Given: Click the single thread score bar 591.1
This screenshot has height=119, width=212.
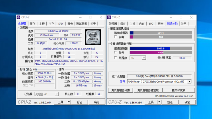Looking at the screenshot, I should tap(161, 33).
